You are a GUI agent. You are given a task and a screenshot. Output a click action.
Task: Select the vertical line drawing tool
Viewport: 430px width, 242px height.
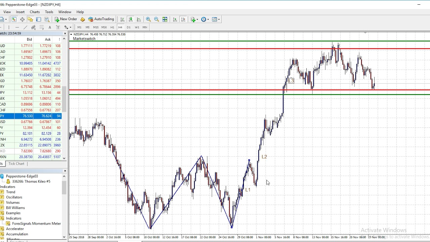[9, 27]
